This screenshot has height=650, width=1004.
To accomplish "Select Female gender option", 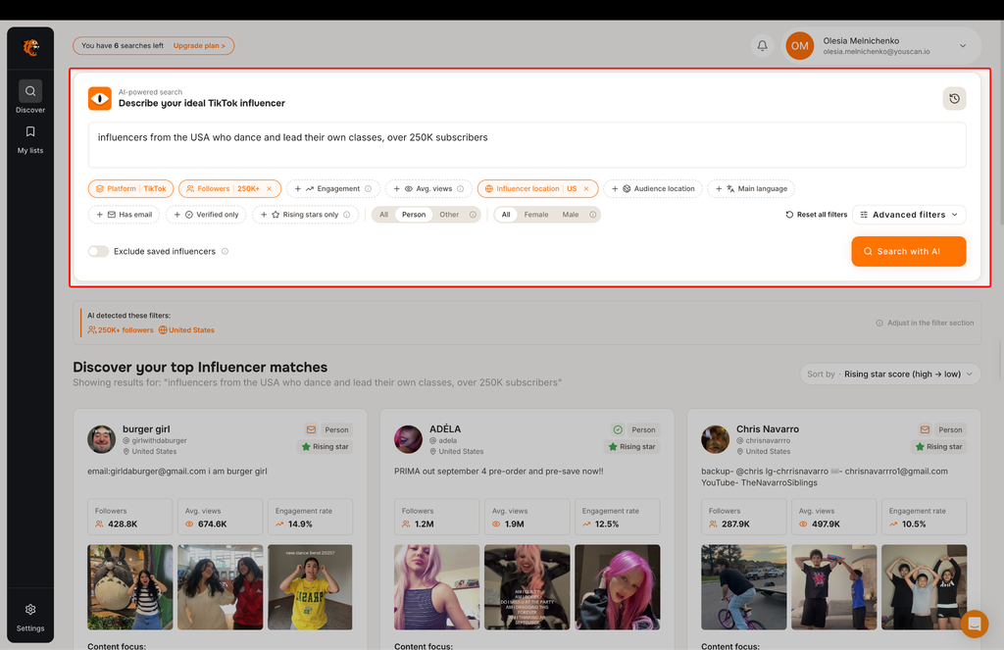I will [536, 215].
